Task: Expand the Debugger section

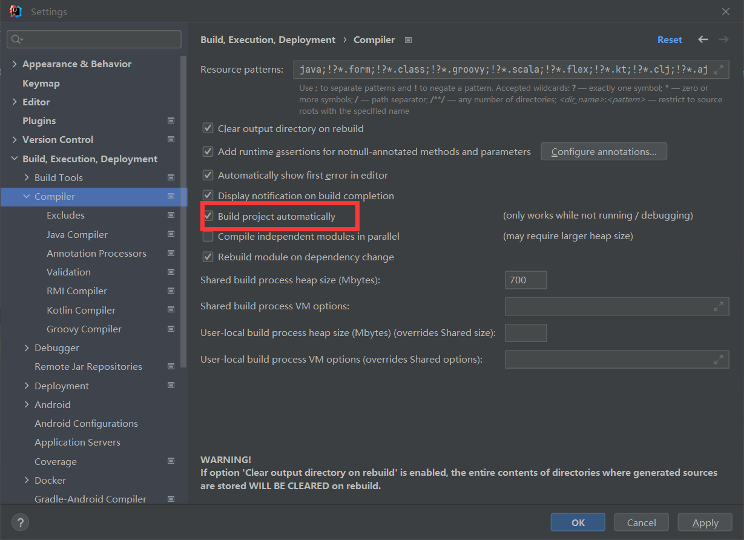Action: coord(27,348)
